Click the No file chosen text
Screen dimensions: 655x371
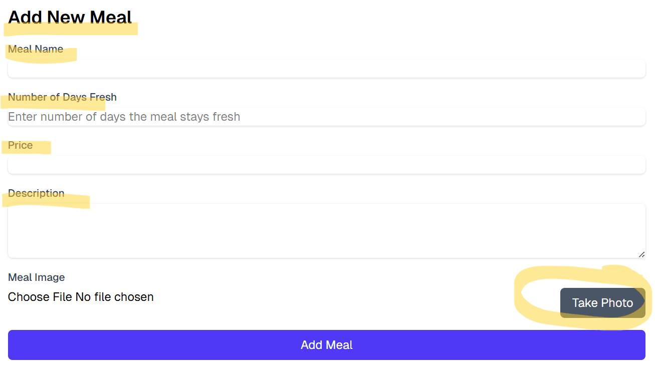click(115, 297)
